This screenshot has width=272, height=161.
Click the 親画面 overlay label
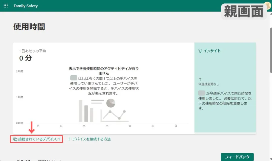(x=244, y=12)
